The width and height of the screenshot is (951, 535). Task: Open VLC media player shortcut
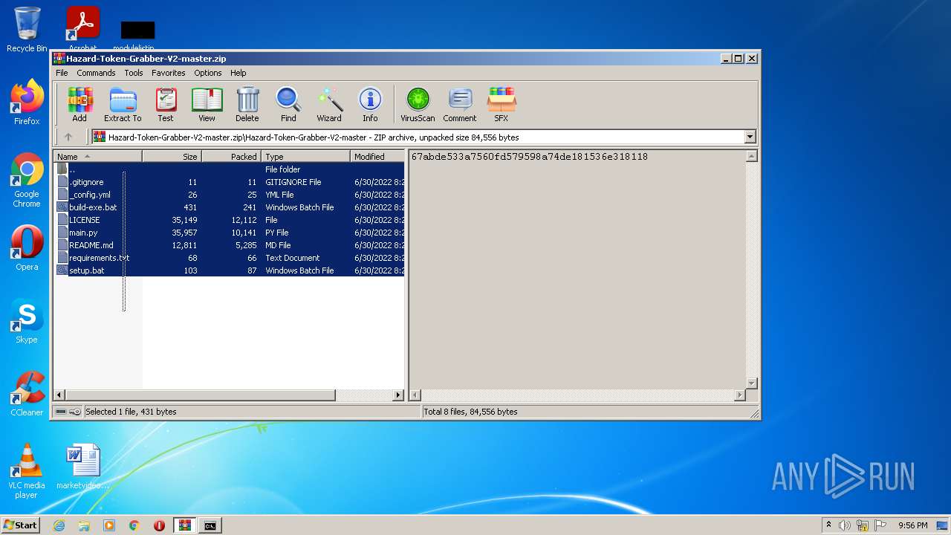[x=27, y=471]
